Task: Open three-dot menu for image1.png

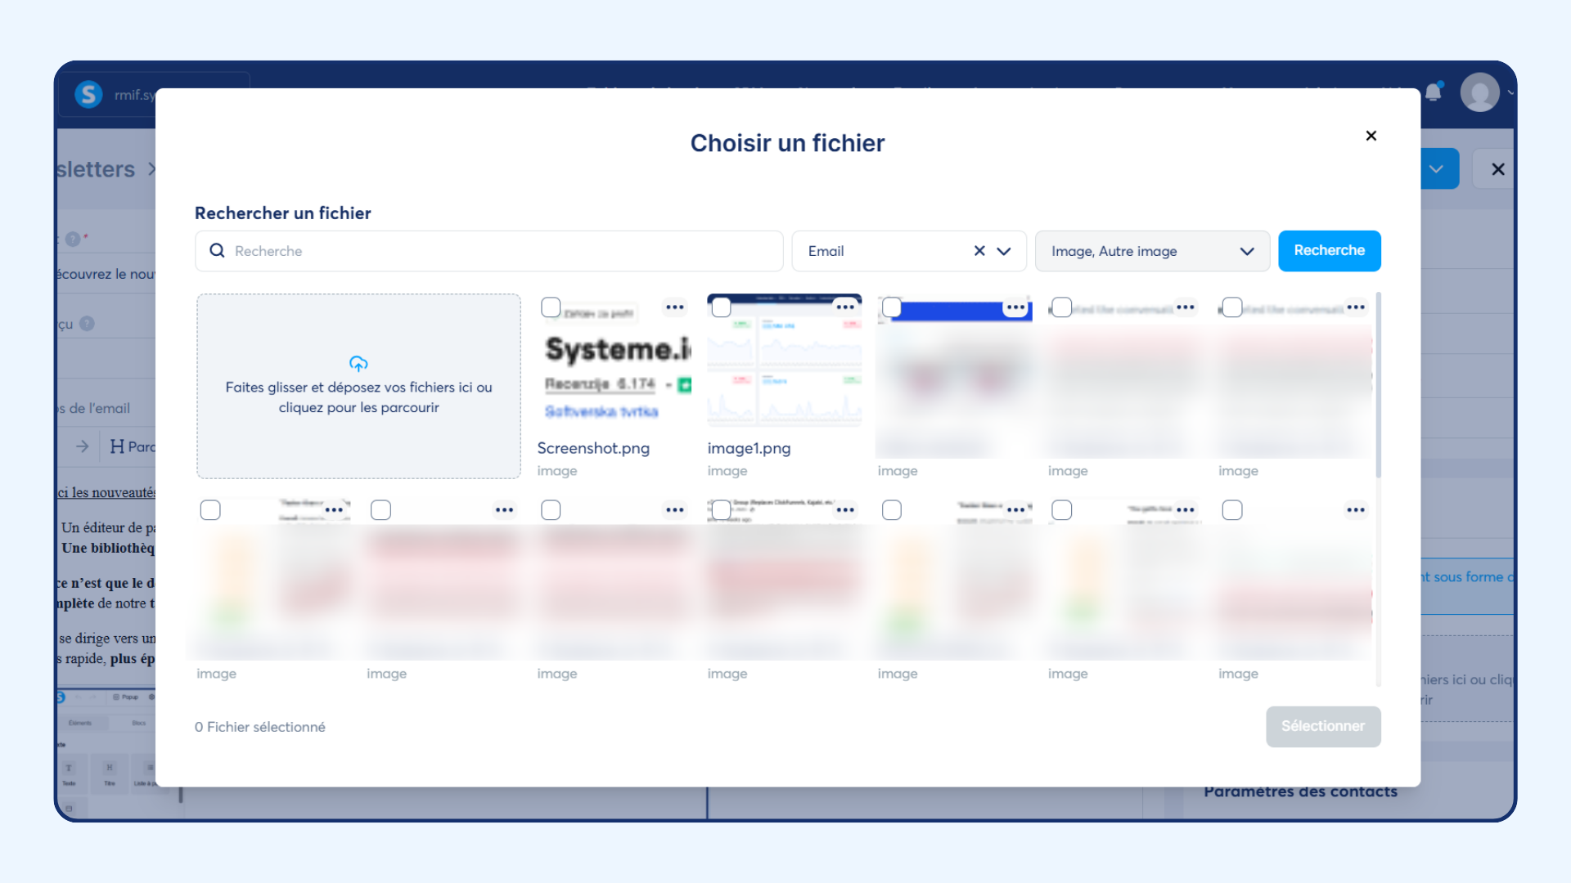Action: click(x=844, y=307)
